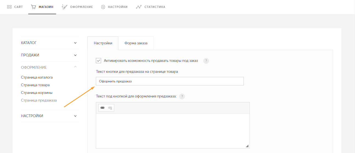Click the Оформить предзаказ text field

click(x=170, y=81)
